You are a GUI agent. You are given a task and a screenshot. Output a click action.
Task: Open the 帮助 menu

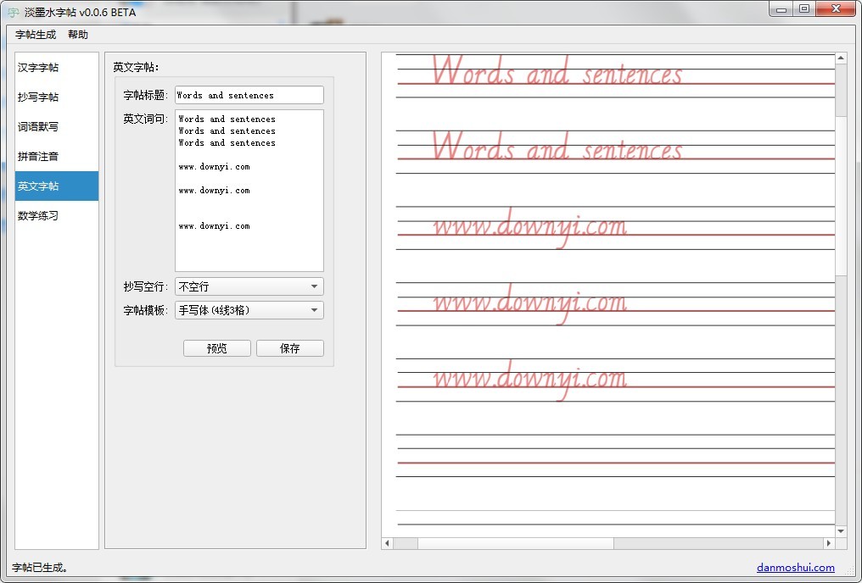pyautogui.click(x=78, y=35)
